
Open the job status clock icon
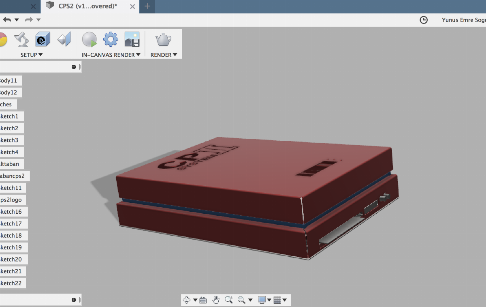[424, 20]
